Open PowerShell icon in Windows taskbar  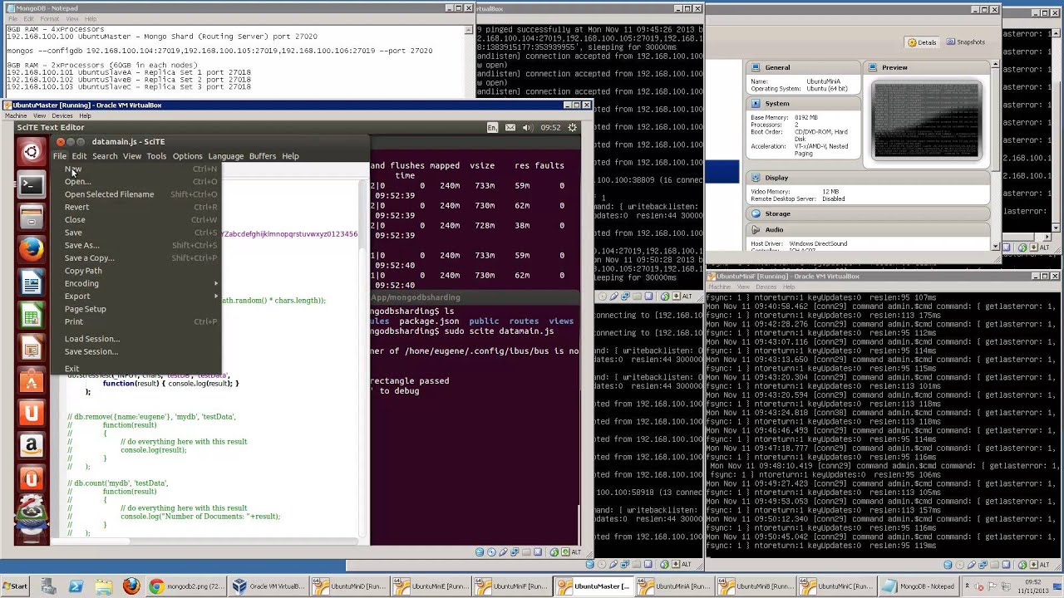coord(76,586)
